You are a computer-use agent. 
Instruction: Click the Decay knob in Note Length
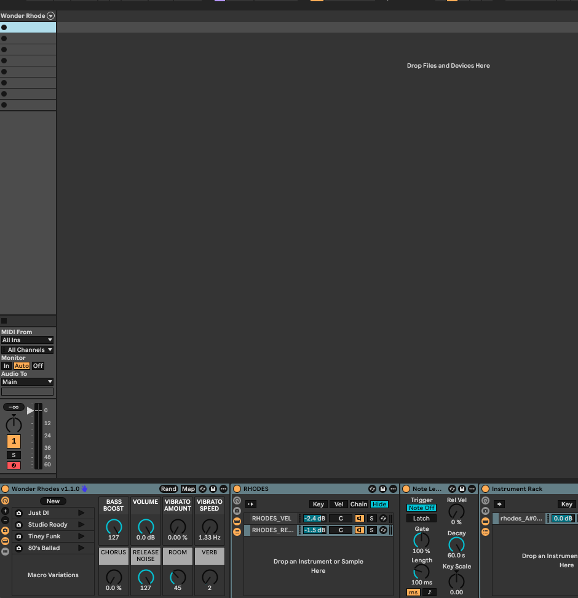[456, 544]
